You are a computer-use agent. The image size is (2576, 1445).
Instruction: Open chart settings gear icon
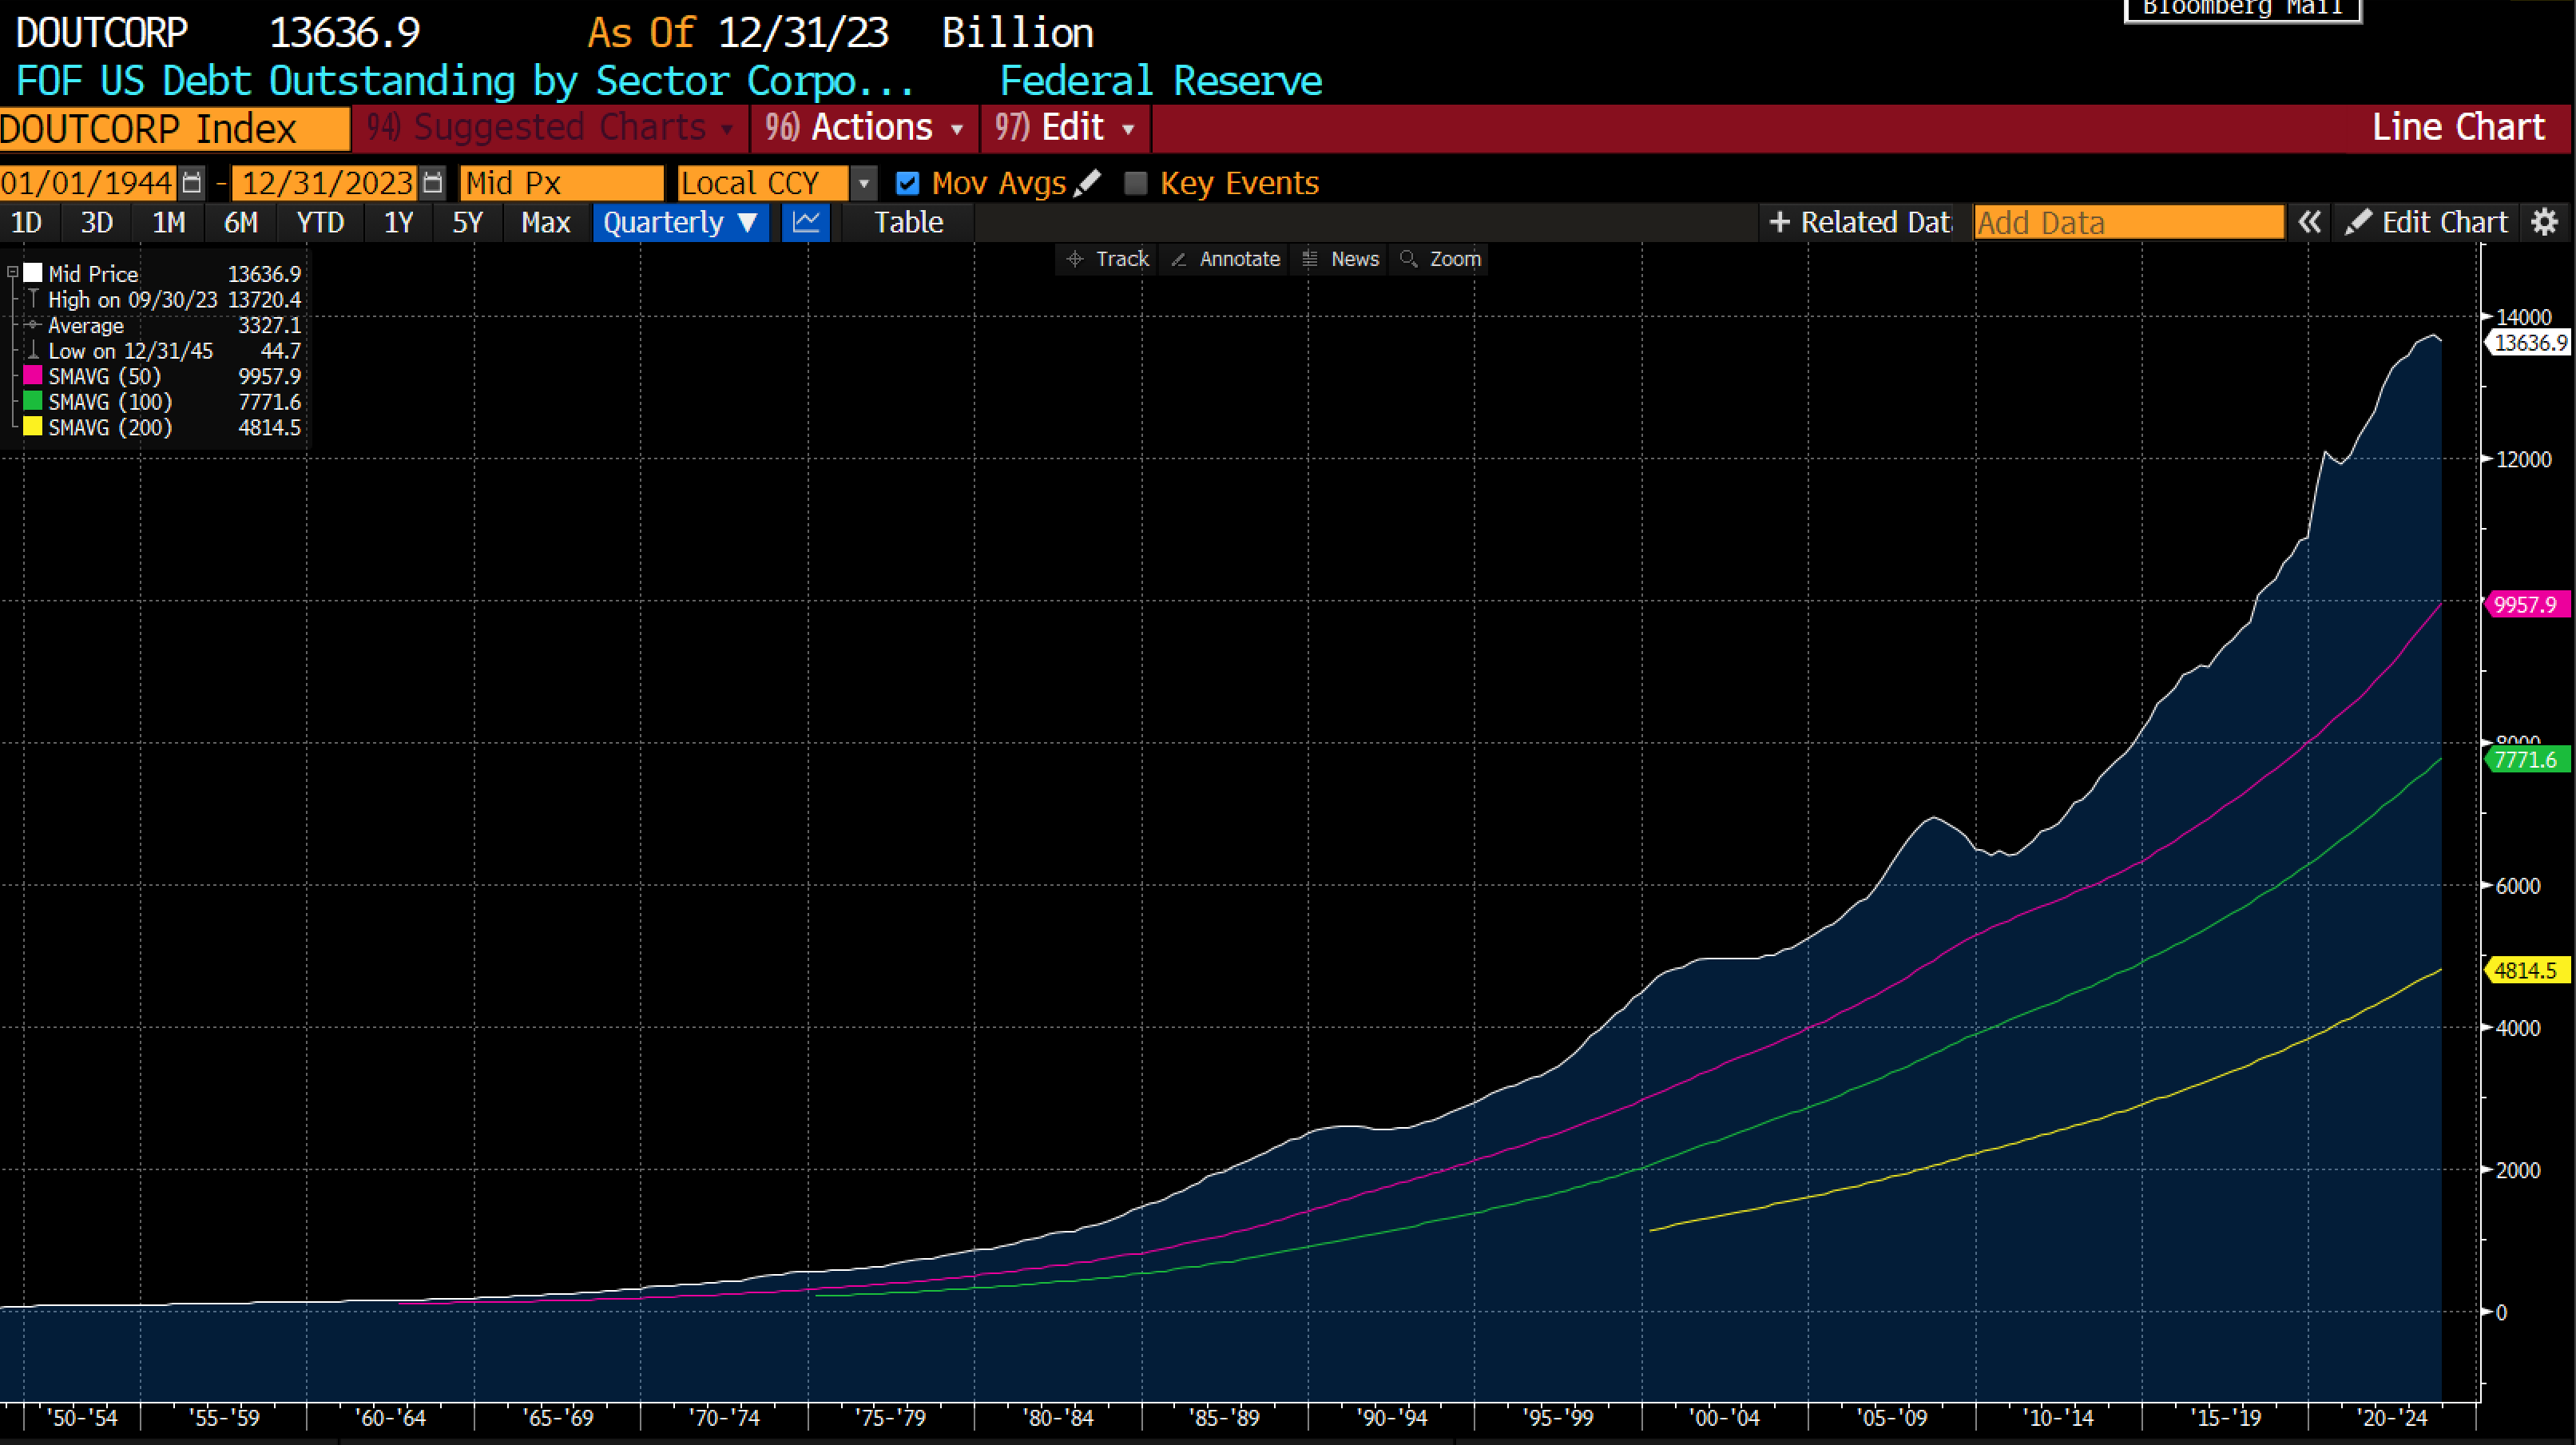[x=2545, y=222]
